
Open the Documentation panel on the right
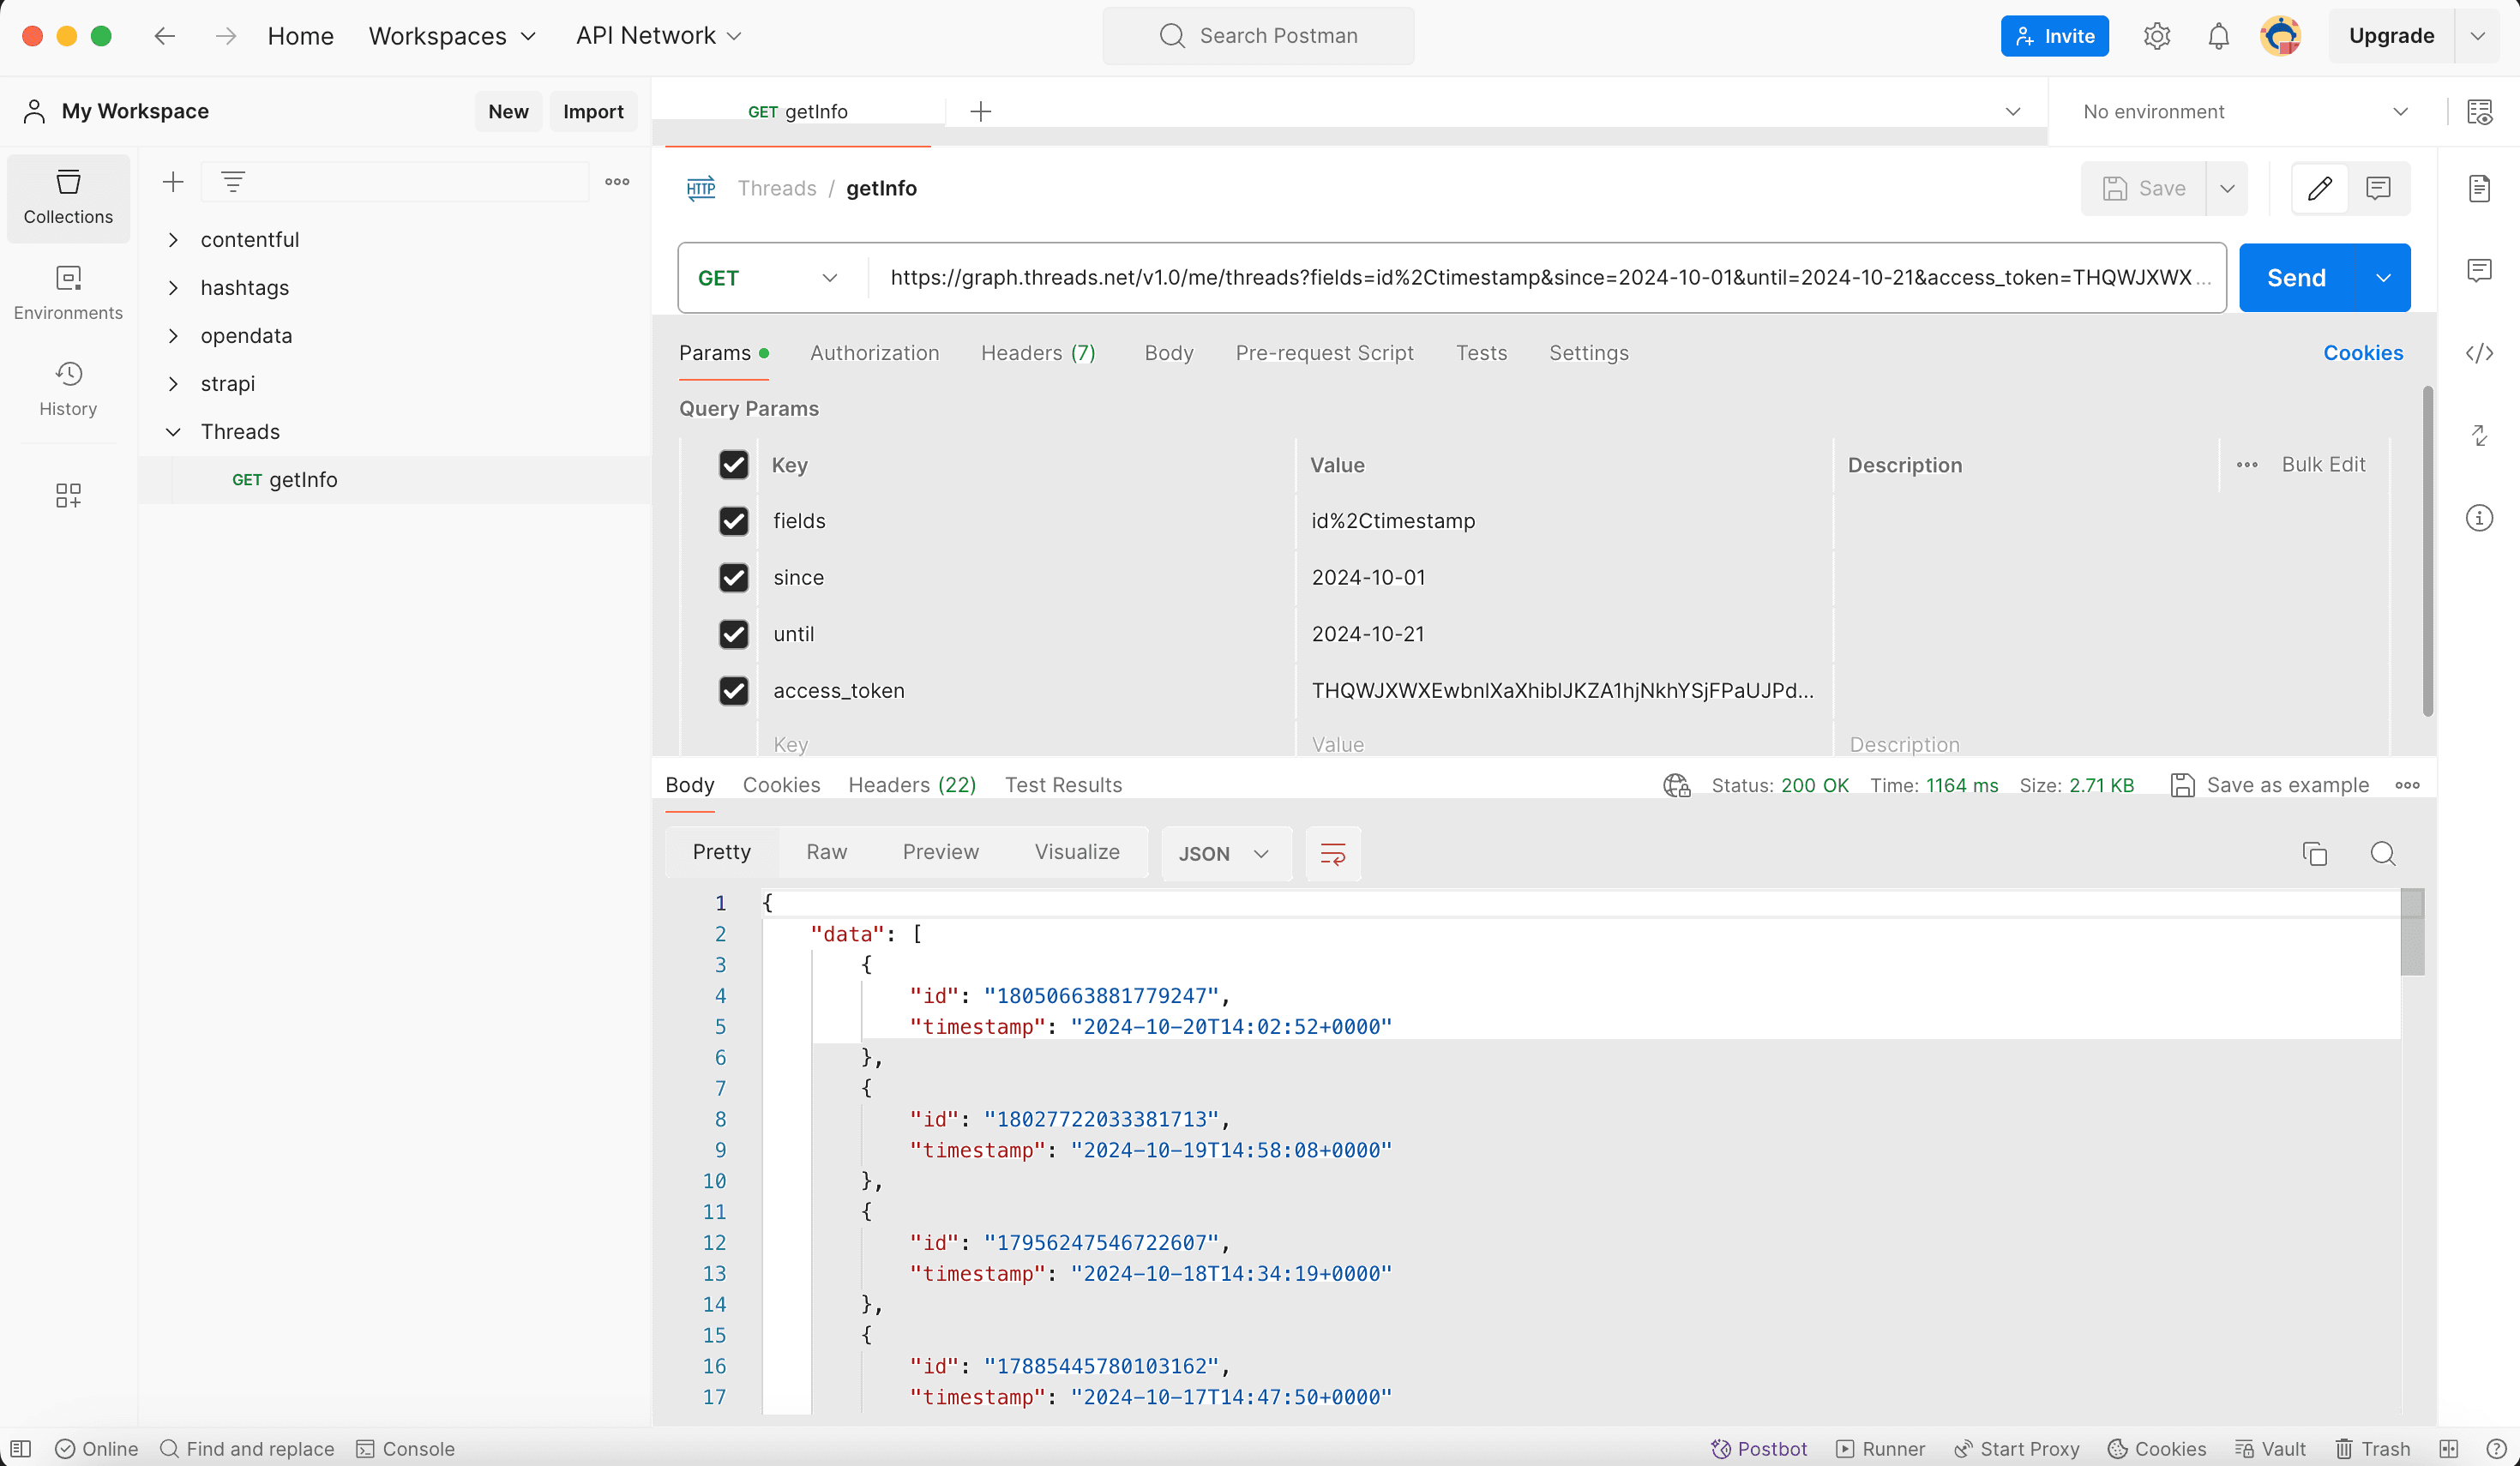point(2481,188)
